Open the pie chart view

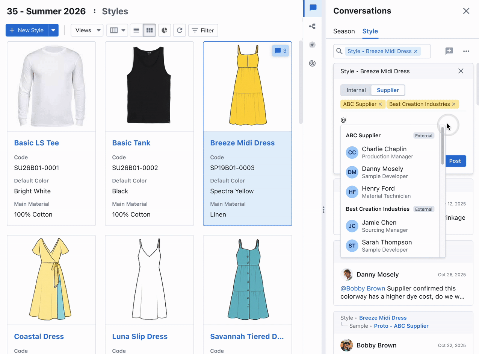pyautogui.click(x=165, y=30)
